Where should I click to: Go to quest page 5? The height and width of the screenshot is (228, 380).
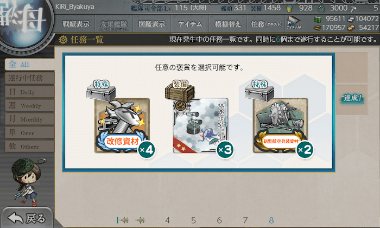pyautogui.click(x=193, y=220)
